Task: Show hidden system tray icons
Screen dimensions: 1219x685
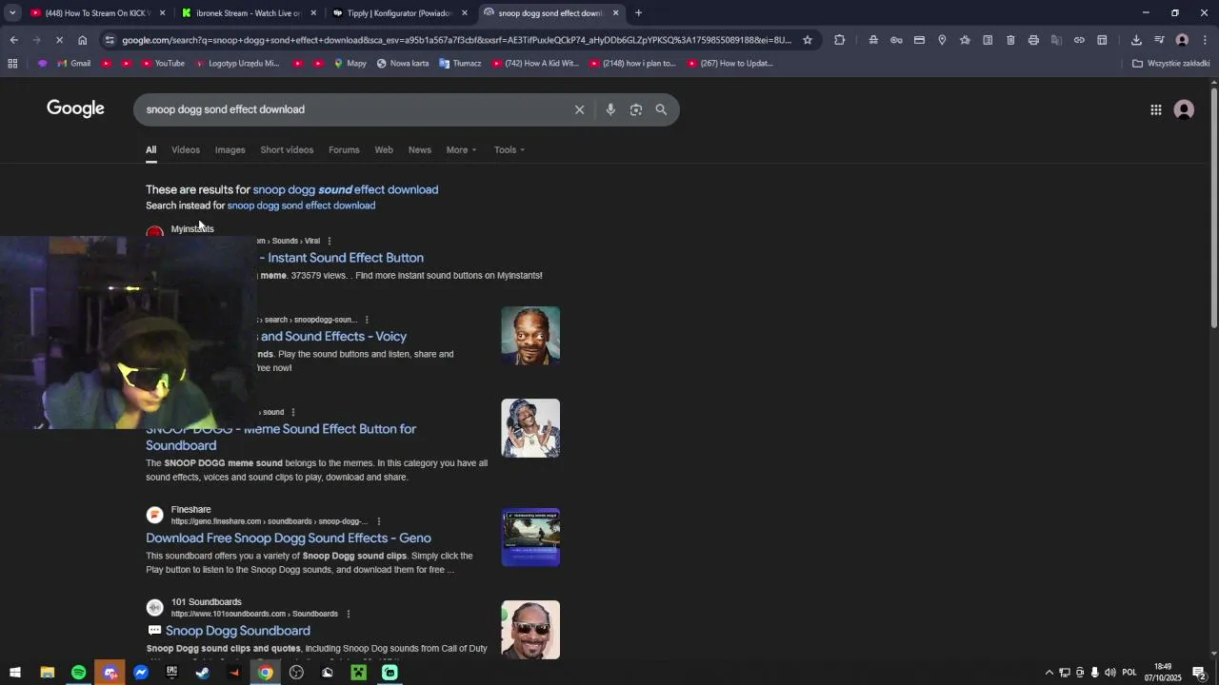Action: [x=1049, y=673]
